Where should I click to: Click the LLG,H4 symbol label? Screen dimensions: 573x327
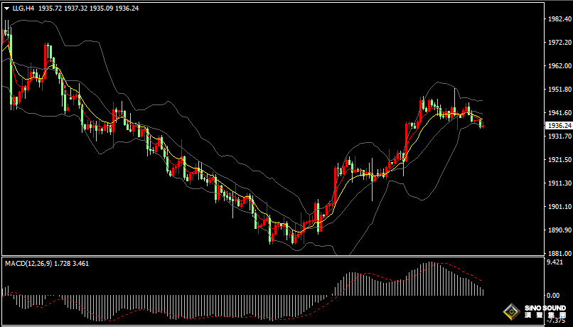click(22, 9)
